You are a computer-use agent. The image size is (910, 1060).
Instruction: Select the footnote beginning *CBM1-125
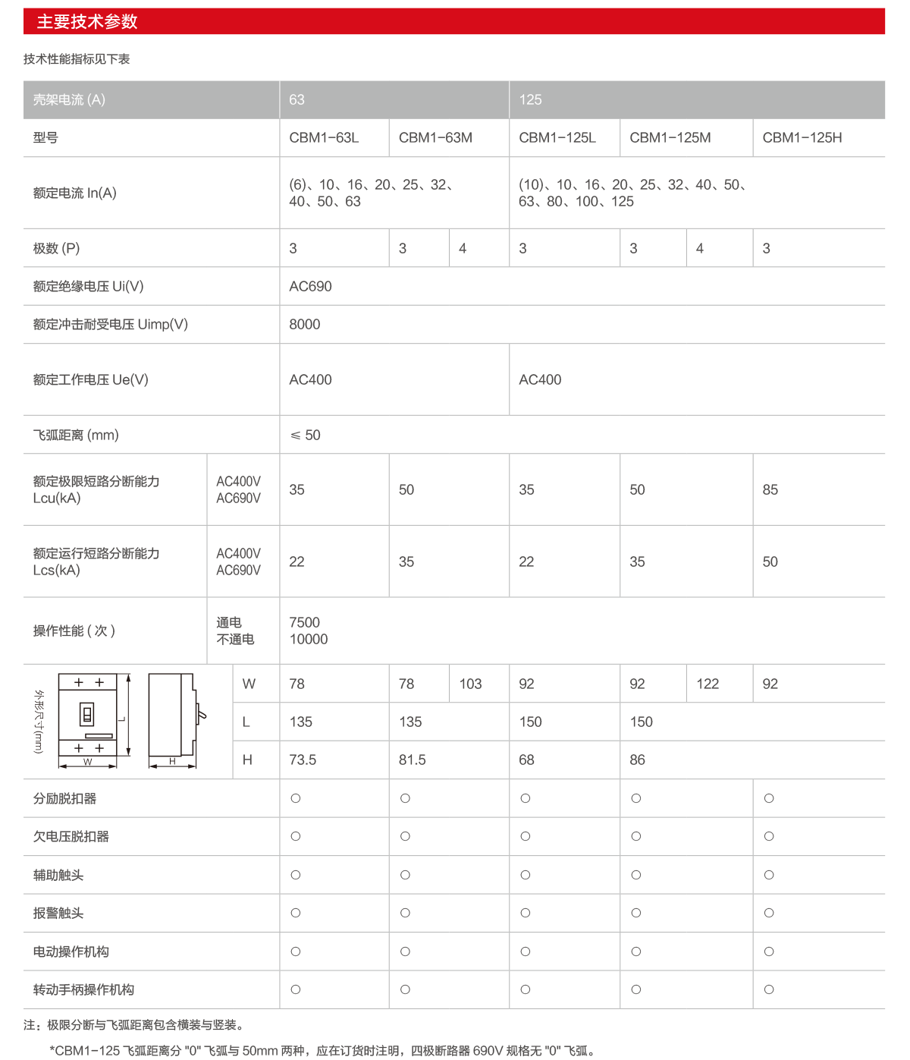(325, 1051)
